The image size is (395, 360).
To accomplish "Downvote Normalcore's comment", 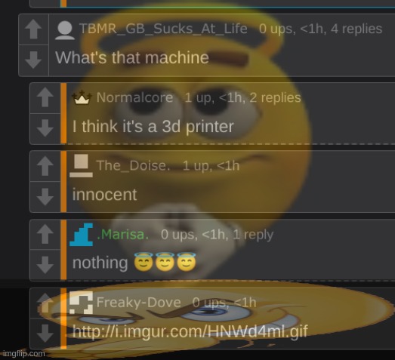I will click(x=45, y=128).
